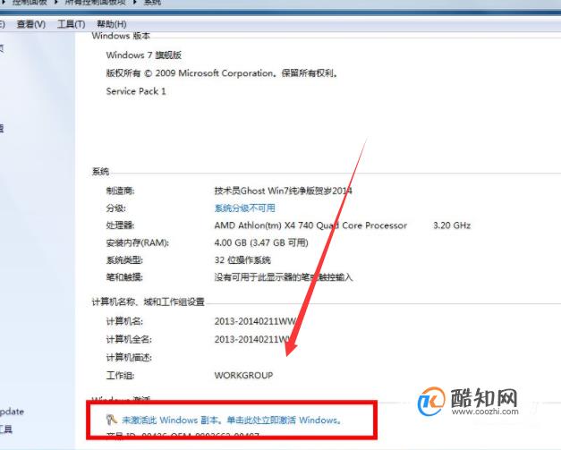
Task: Click the Windows 版本 section heading
Action: [x=121, y=36]
